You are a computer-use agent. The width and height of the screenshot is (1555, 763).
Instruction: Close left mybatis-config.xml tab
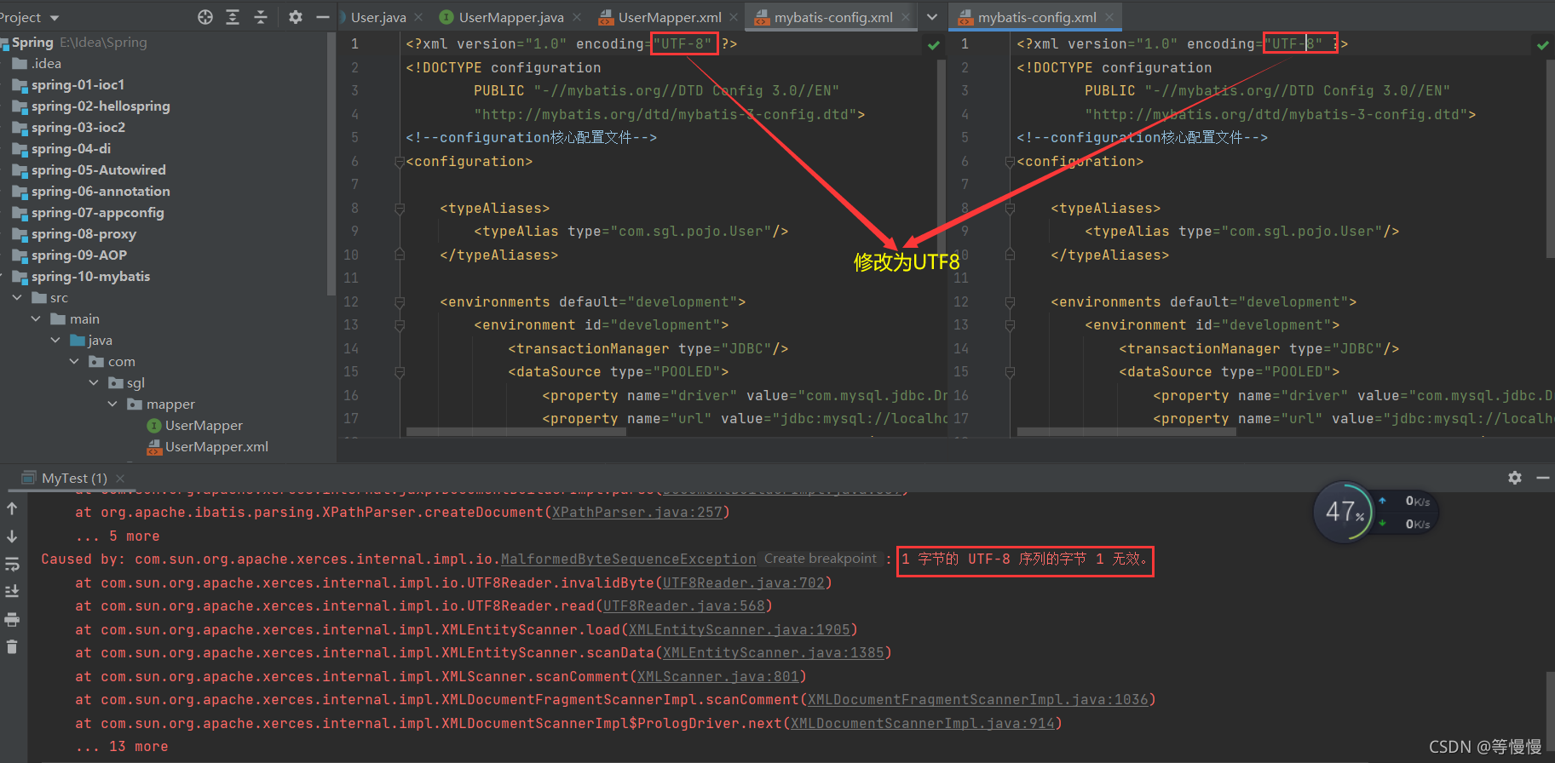click(905, 17)
